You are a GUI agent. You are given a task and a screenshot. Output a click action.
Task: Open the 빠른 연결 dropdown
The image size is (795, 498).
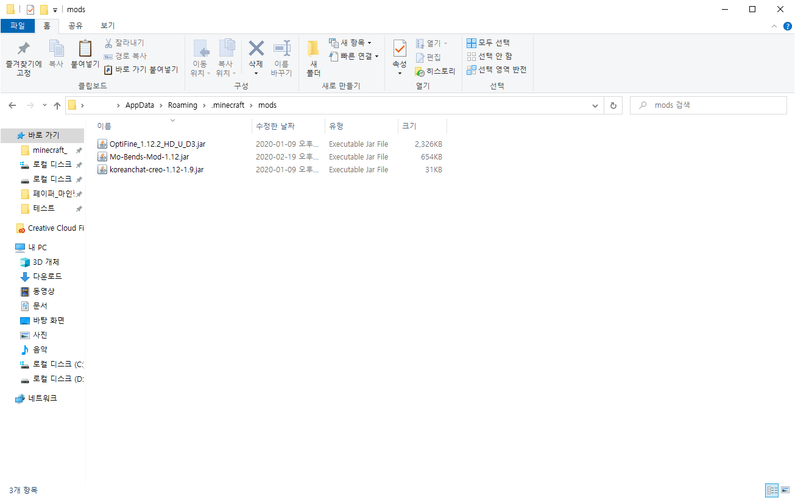(x=354, y=56)
